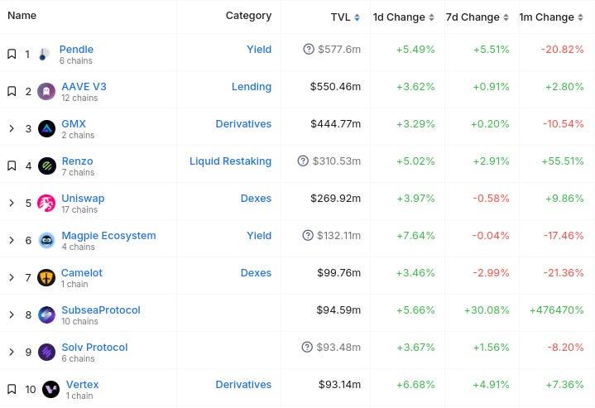595x408 pixels.
Task: Toggle bookmark for AAVE V3 row
Action: [12, 92]
